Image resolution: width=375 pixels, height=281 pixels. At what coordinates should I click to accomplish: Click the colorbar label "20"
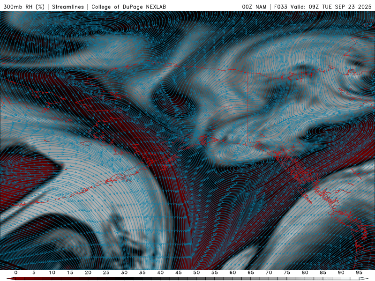(x=88, y=273)
